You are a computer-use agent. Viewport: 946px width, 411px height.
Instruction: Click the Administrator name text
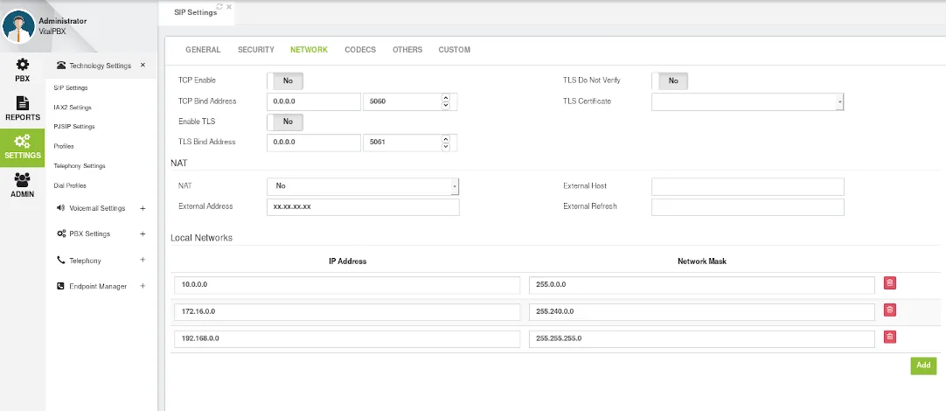tap(63, 21)
